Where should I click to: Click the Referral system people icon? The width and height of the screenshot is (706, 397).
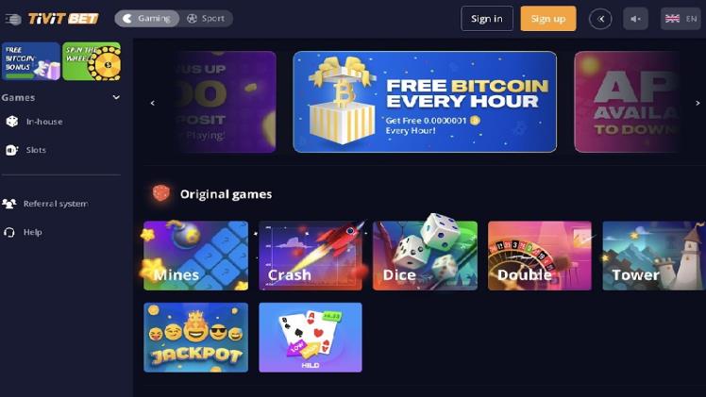[x=9, y=204]
